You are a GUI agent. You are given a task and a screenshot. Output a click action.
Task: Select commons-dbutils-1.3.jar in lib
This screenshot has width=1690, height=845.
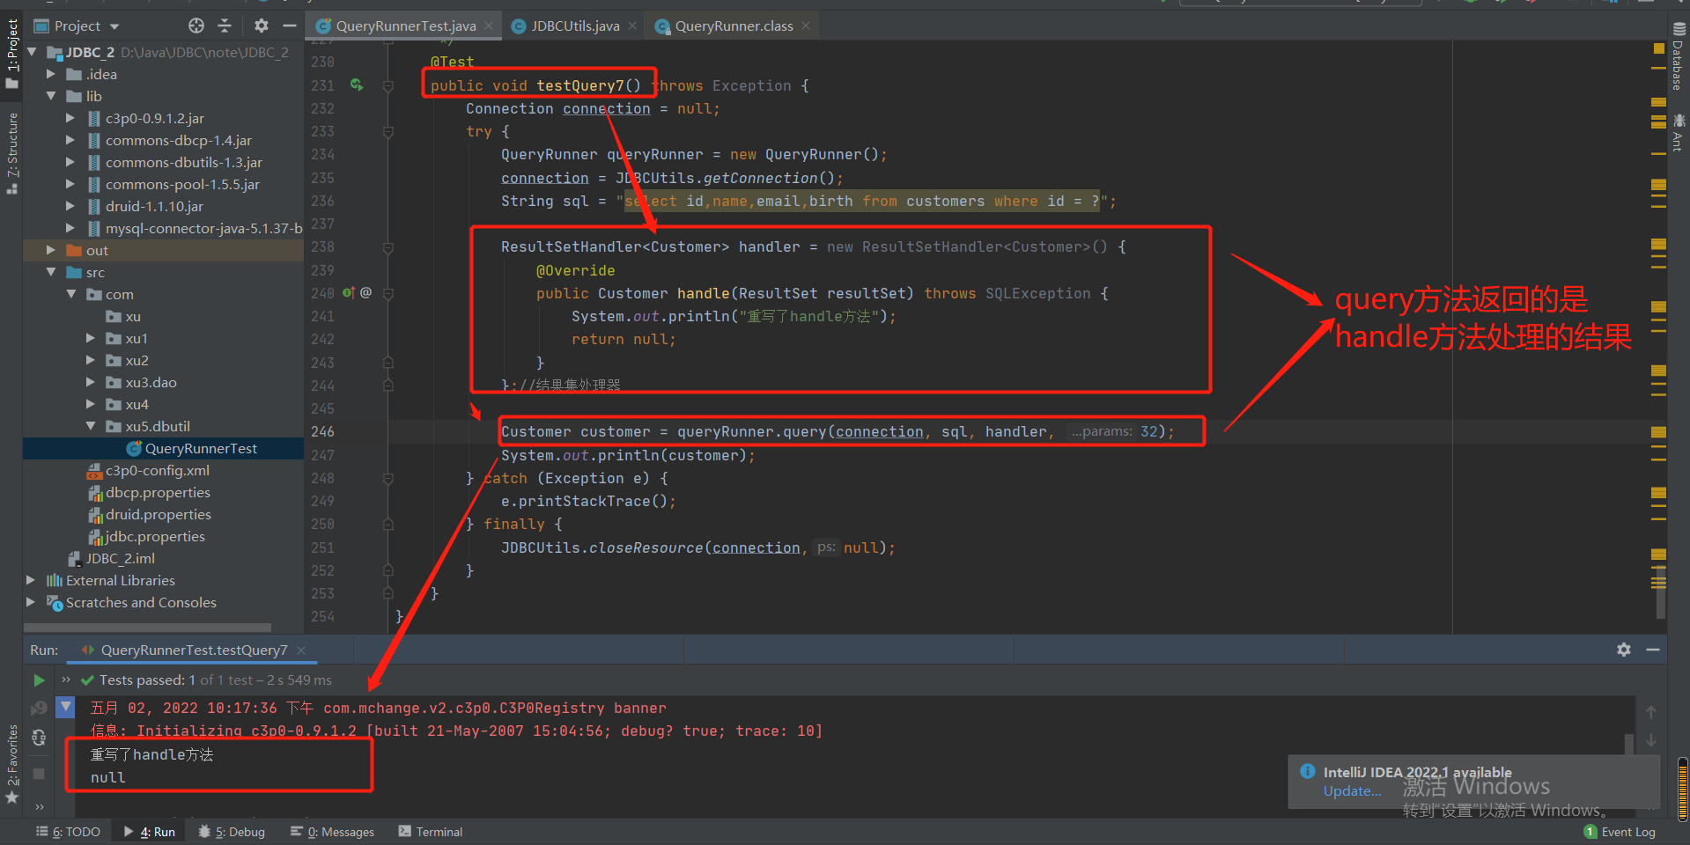(x=184, y=162)
